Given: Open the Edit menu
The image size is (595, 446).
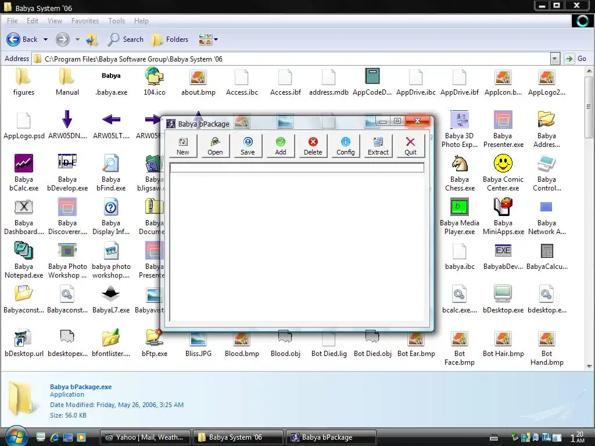Looking at the screenshot, I should click(33, 21).
